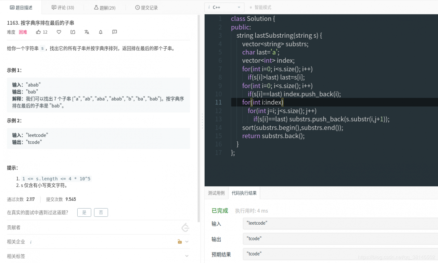Click the 示例 2 heading
Image resolution: width=438 pixels, height=263 pixels.
(14, 121)
